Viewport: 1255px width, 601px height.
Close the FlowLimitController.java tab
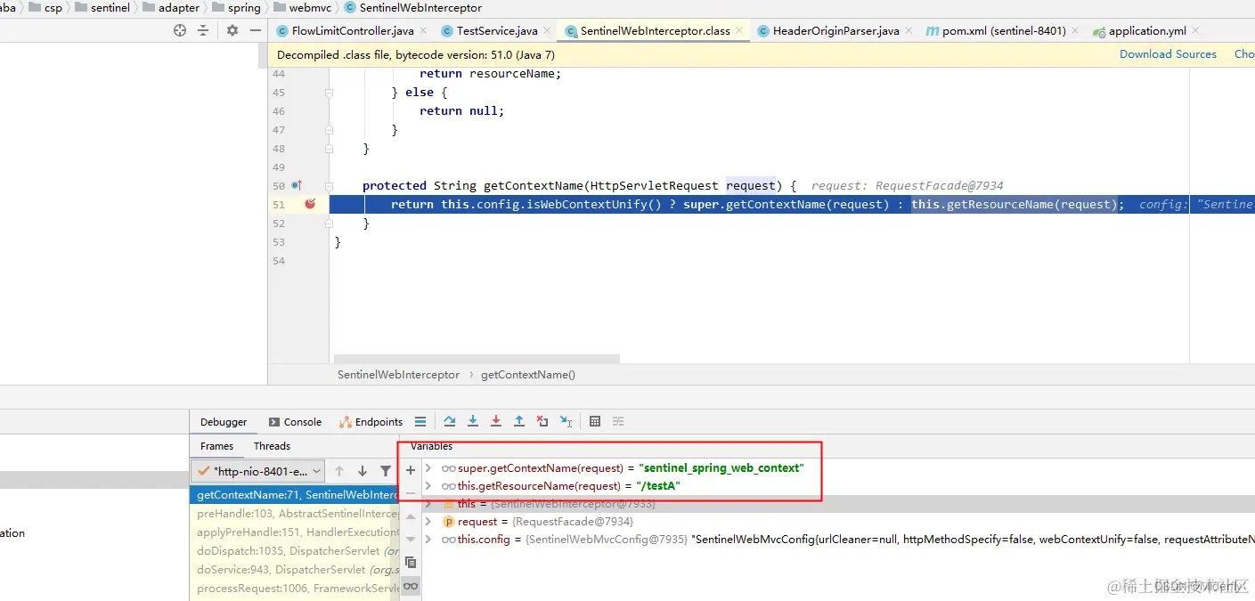coord(424,30)
